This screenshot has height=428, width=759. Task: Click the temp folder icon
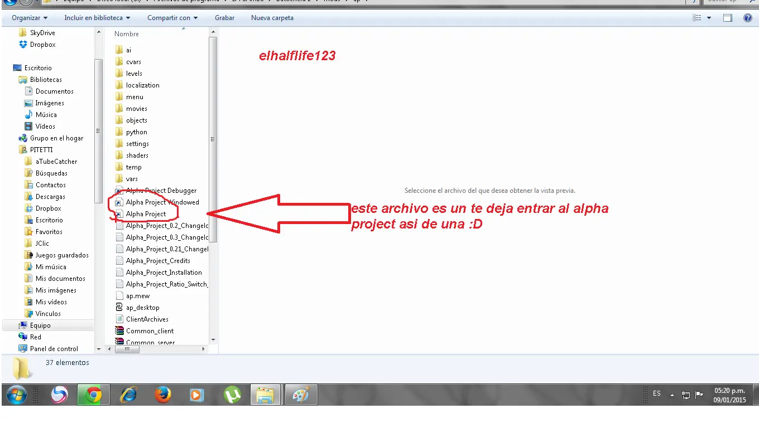coord(119,167)
